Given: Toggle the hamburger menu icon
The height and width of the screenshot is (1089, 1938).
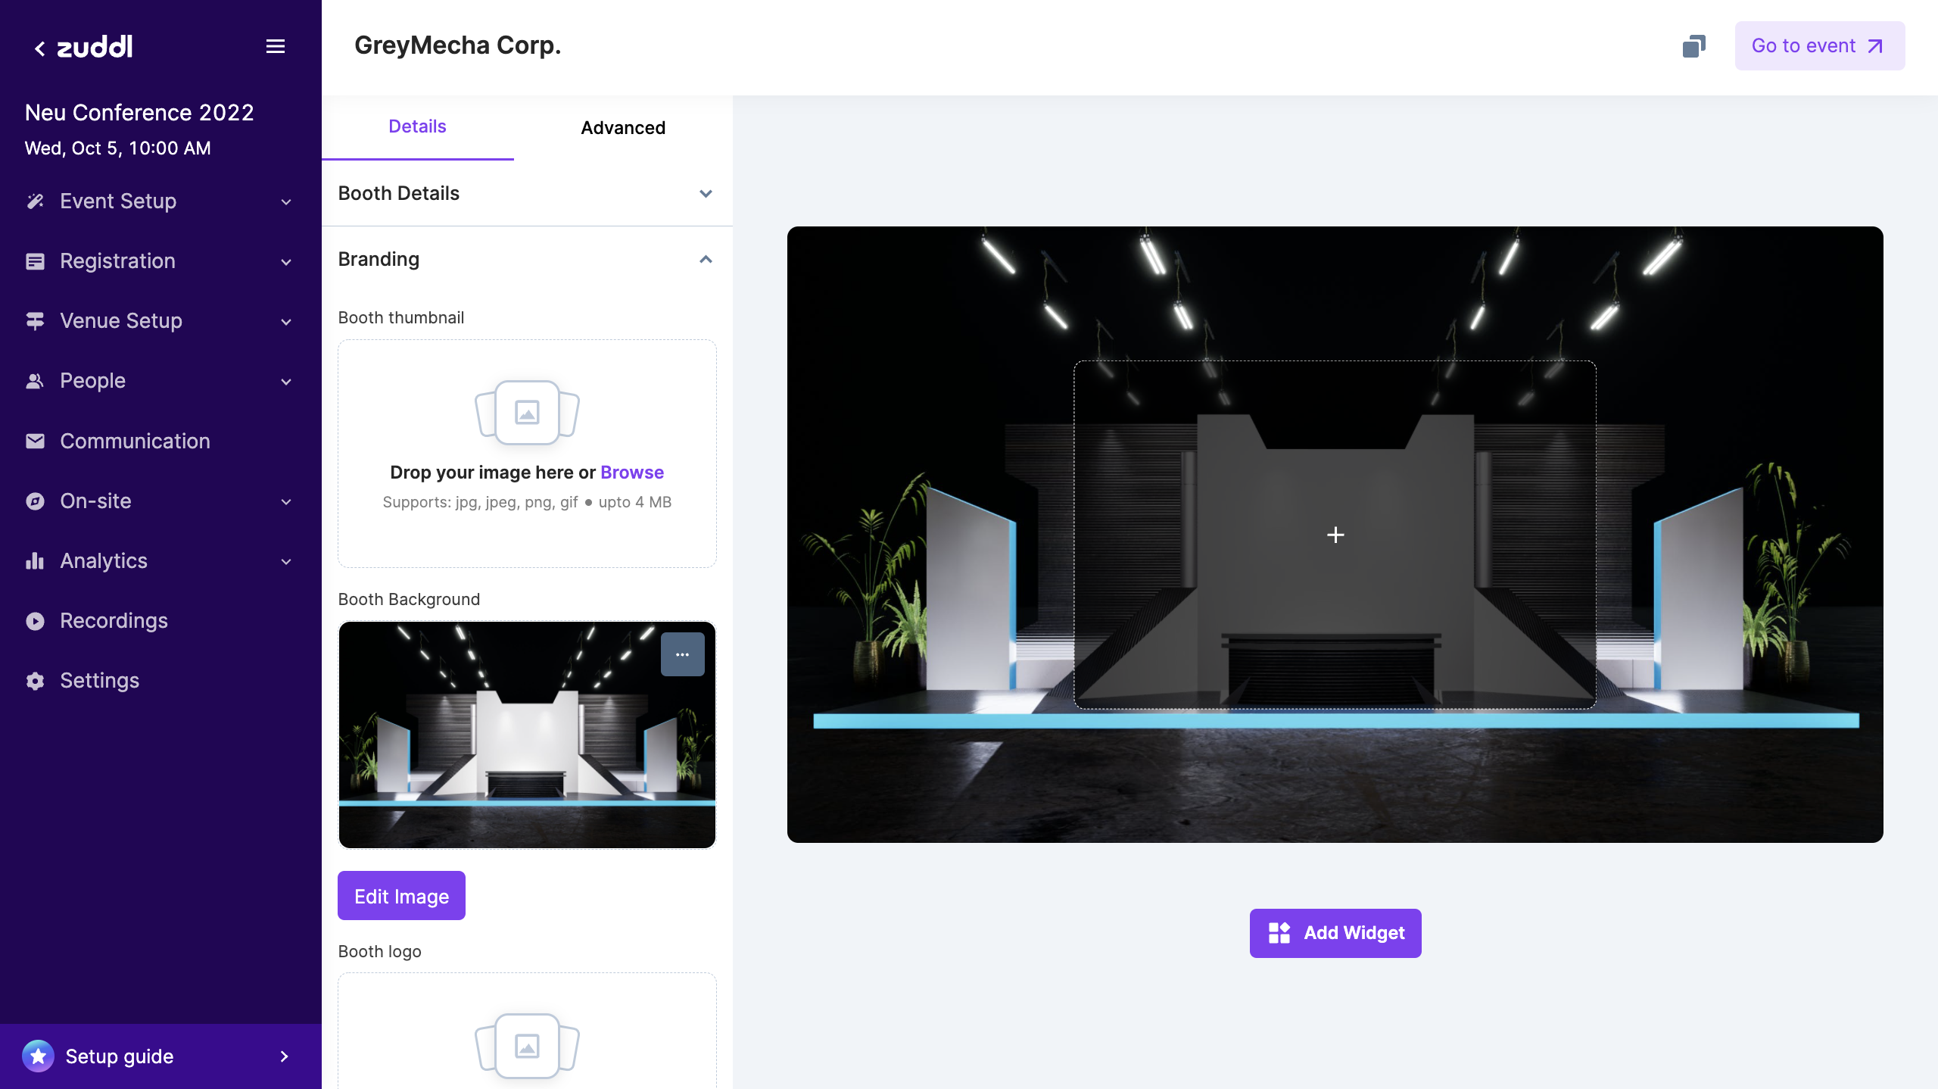Looking at the screenshot, I should click(x=275, y=47).
